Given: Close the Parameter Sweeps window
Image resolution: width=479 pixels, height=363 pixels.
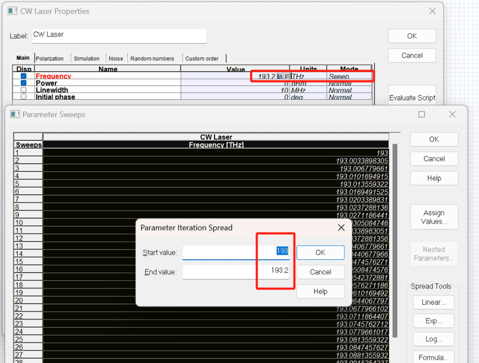Looking at the screenshot, I should 452,114.
